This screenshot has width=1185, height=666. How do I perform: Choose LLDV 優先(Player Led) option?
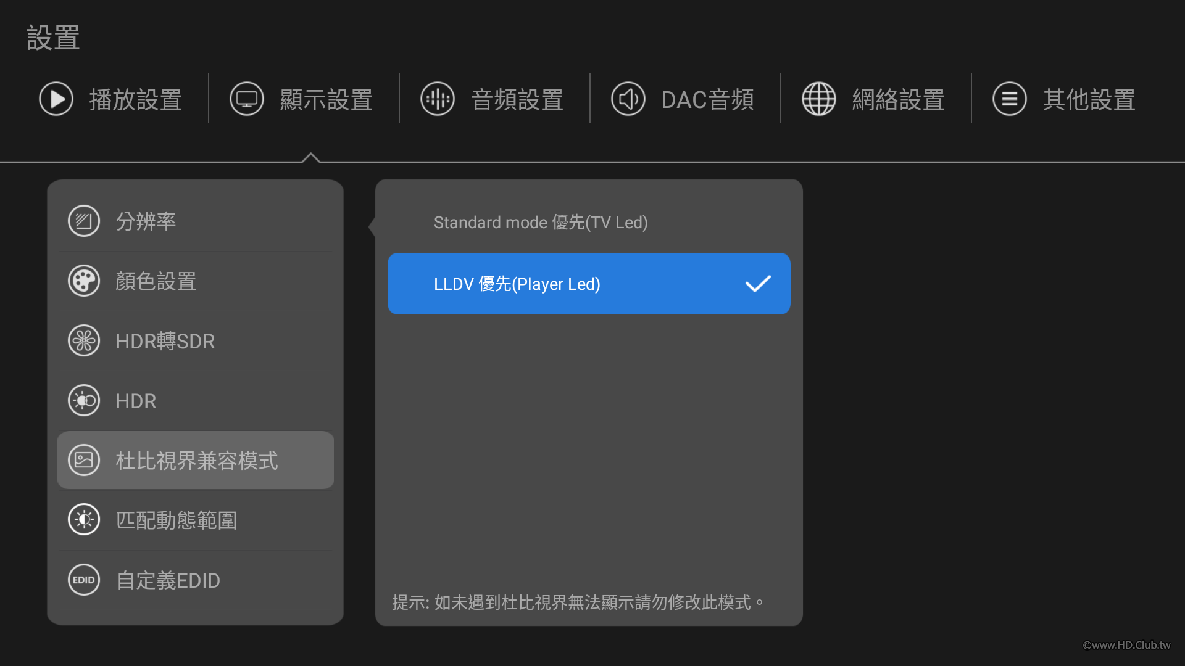click(x=589, y=284)
